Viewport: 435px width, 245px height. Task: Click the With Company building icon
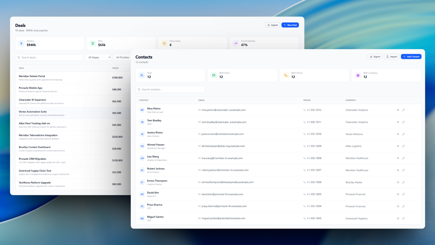coord(358,75)
